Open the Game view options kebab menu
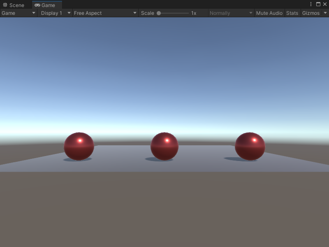 point(311,4)
